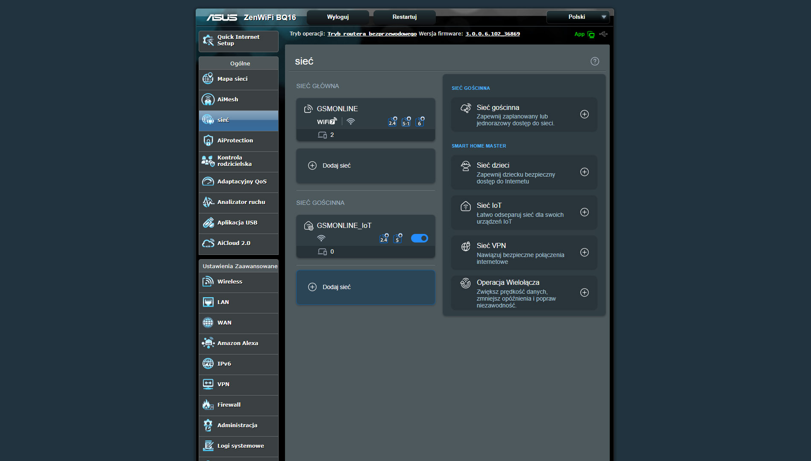Click the LAN port icon
The image size is (811, 461).
click(208, 302)
